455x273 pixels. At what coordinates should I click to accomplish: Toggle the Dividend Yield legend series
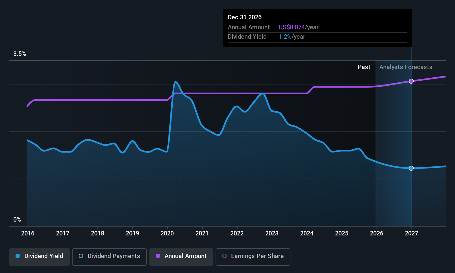coord(39,256)
